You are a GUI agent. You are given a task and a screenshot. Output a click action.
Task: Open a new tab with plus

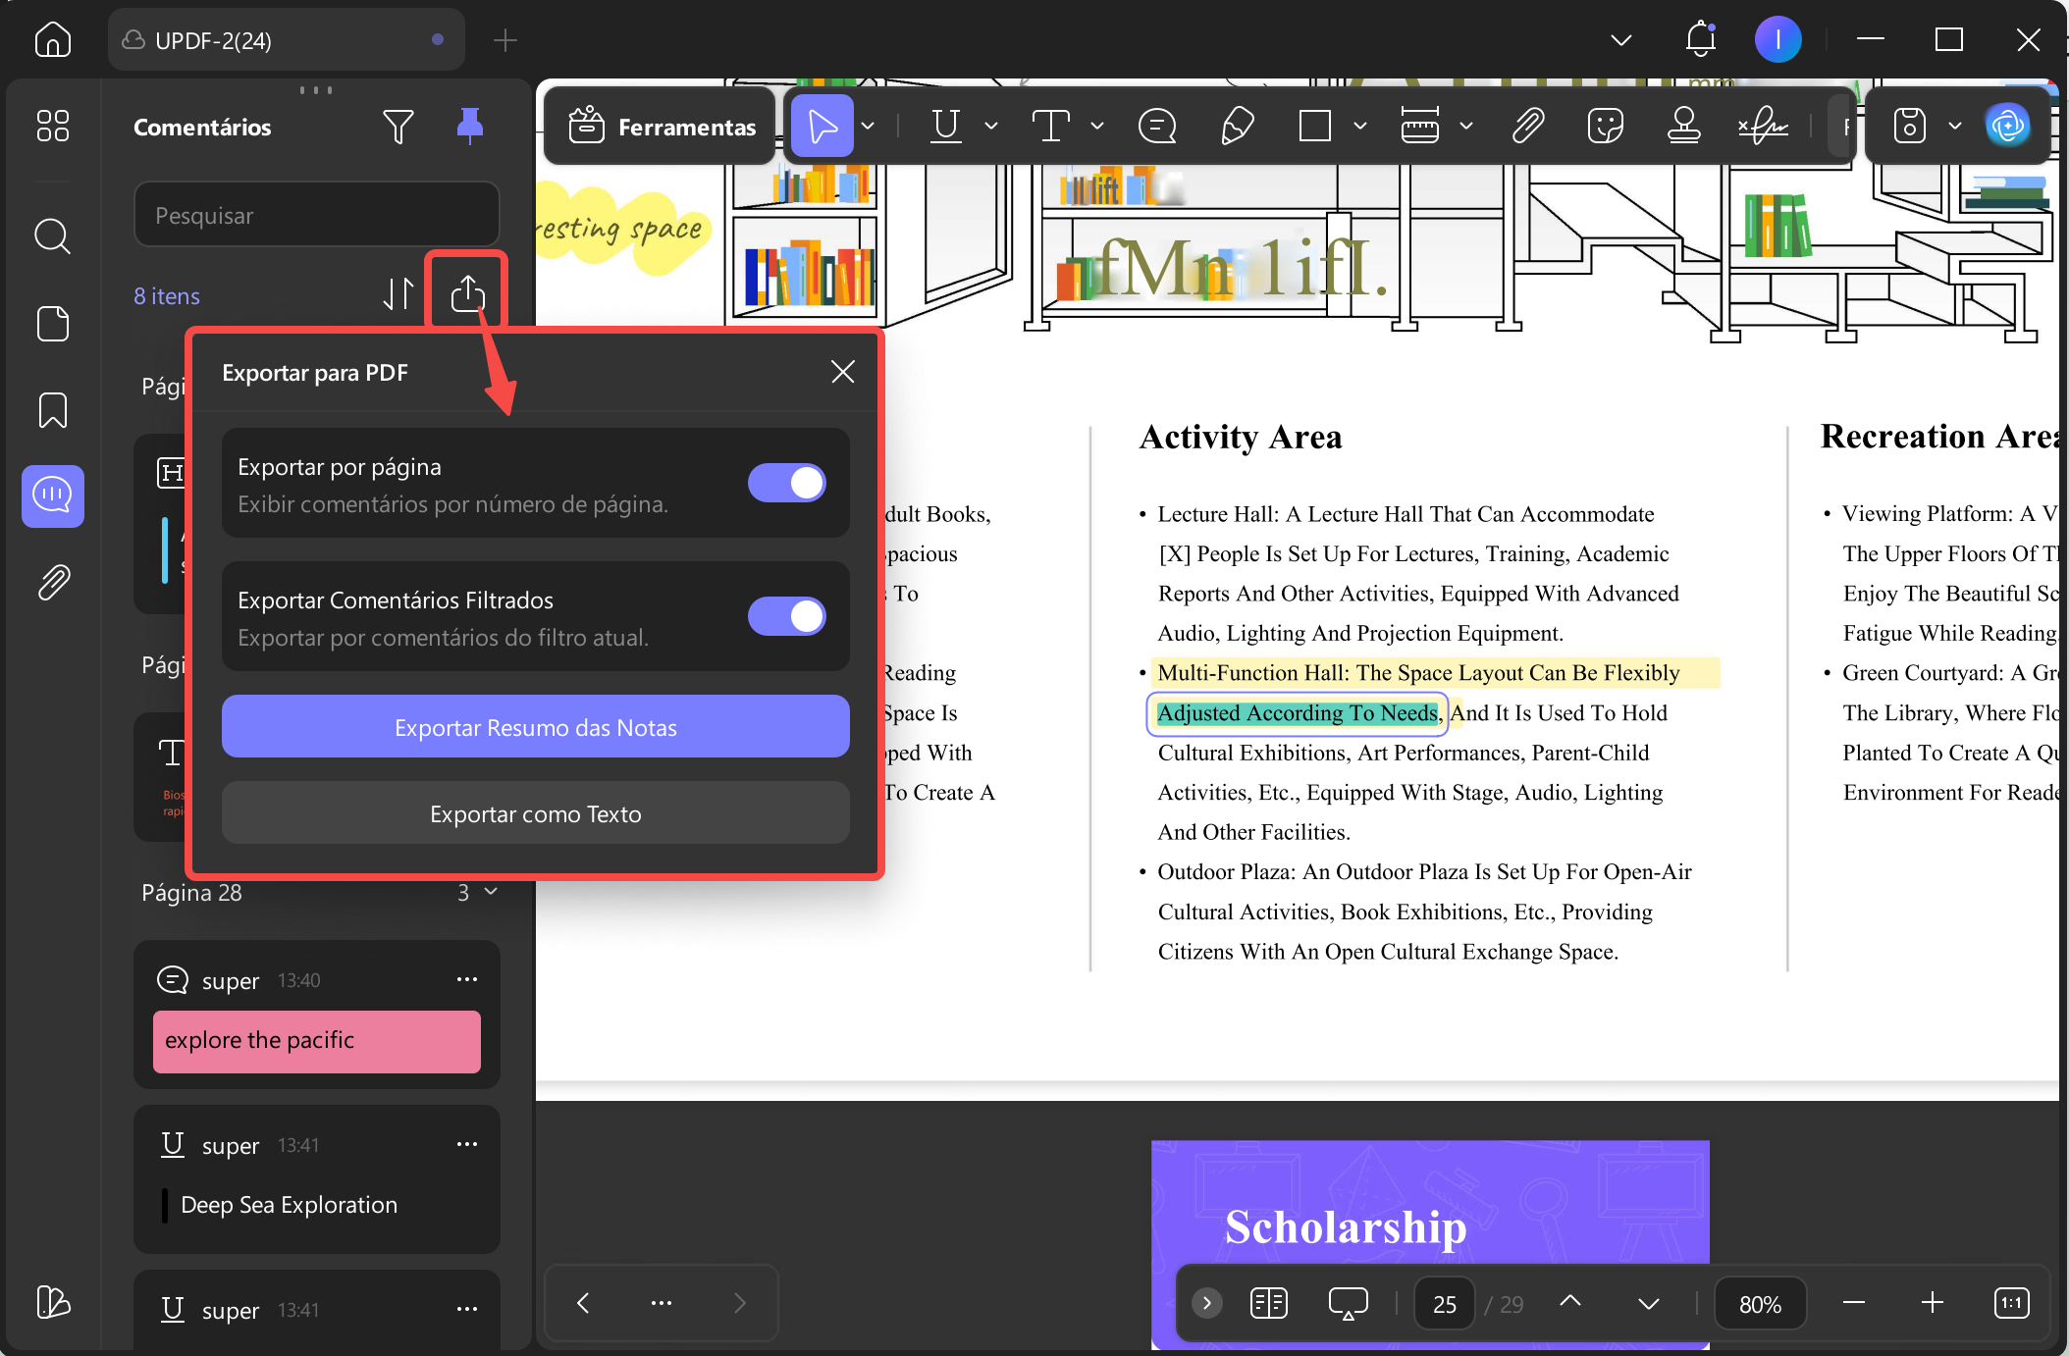point(504,40)
